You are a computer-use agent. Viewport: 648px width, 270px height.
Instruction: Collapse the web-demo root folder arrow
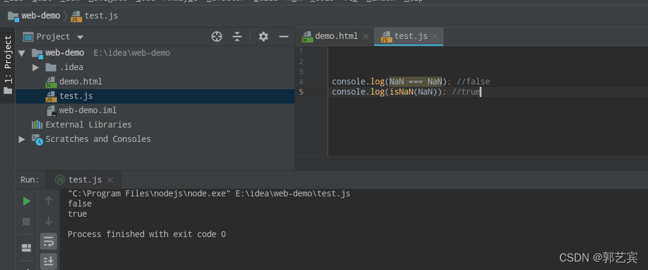pyautogui.click(x=22, y=53)
